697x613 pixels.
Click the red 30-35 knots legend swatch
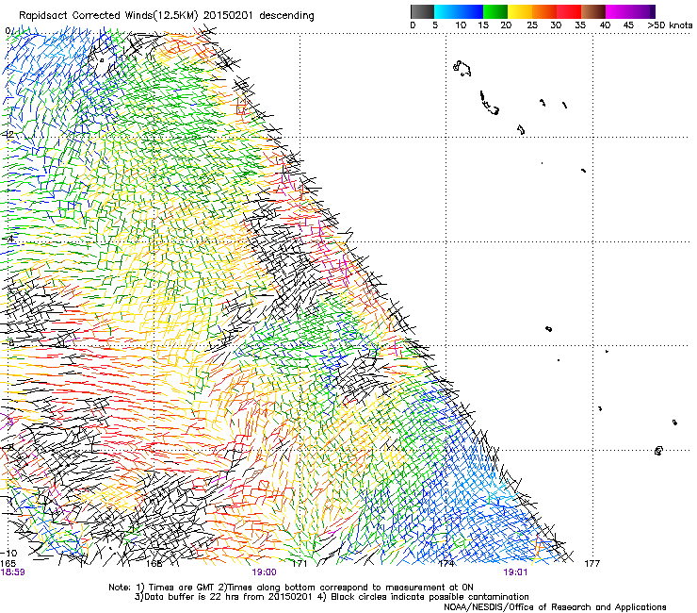pyautogui.click(x=569, y=11)
